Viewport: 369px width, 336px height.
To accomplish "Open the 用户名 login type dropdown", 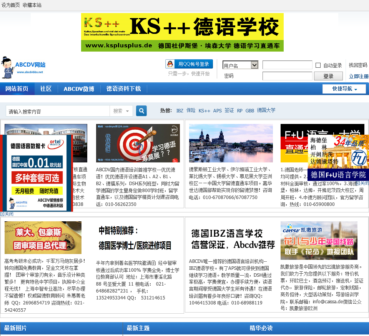I will (x=240, y=65).
